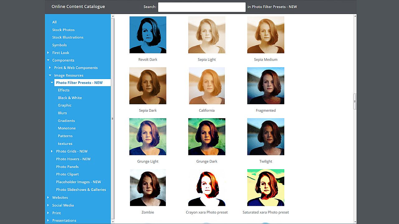Image resolution: width=399 pixels, height=224 pixels.
Task: Open the Blurs subcategory
Action: point(62,113)
